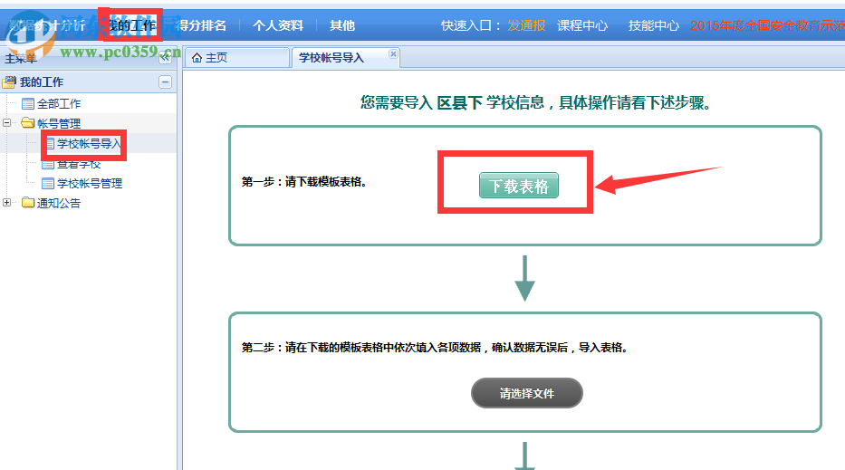Click 发通报 quick link

click(x=526, y=25)
